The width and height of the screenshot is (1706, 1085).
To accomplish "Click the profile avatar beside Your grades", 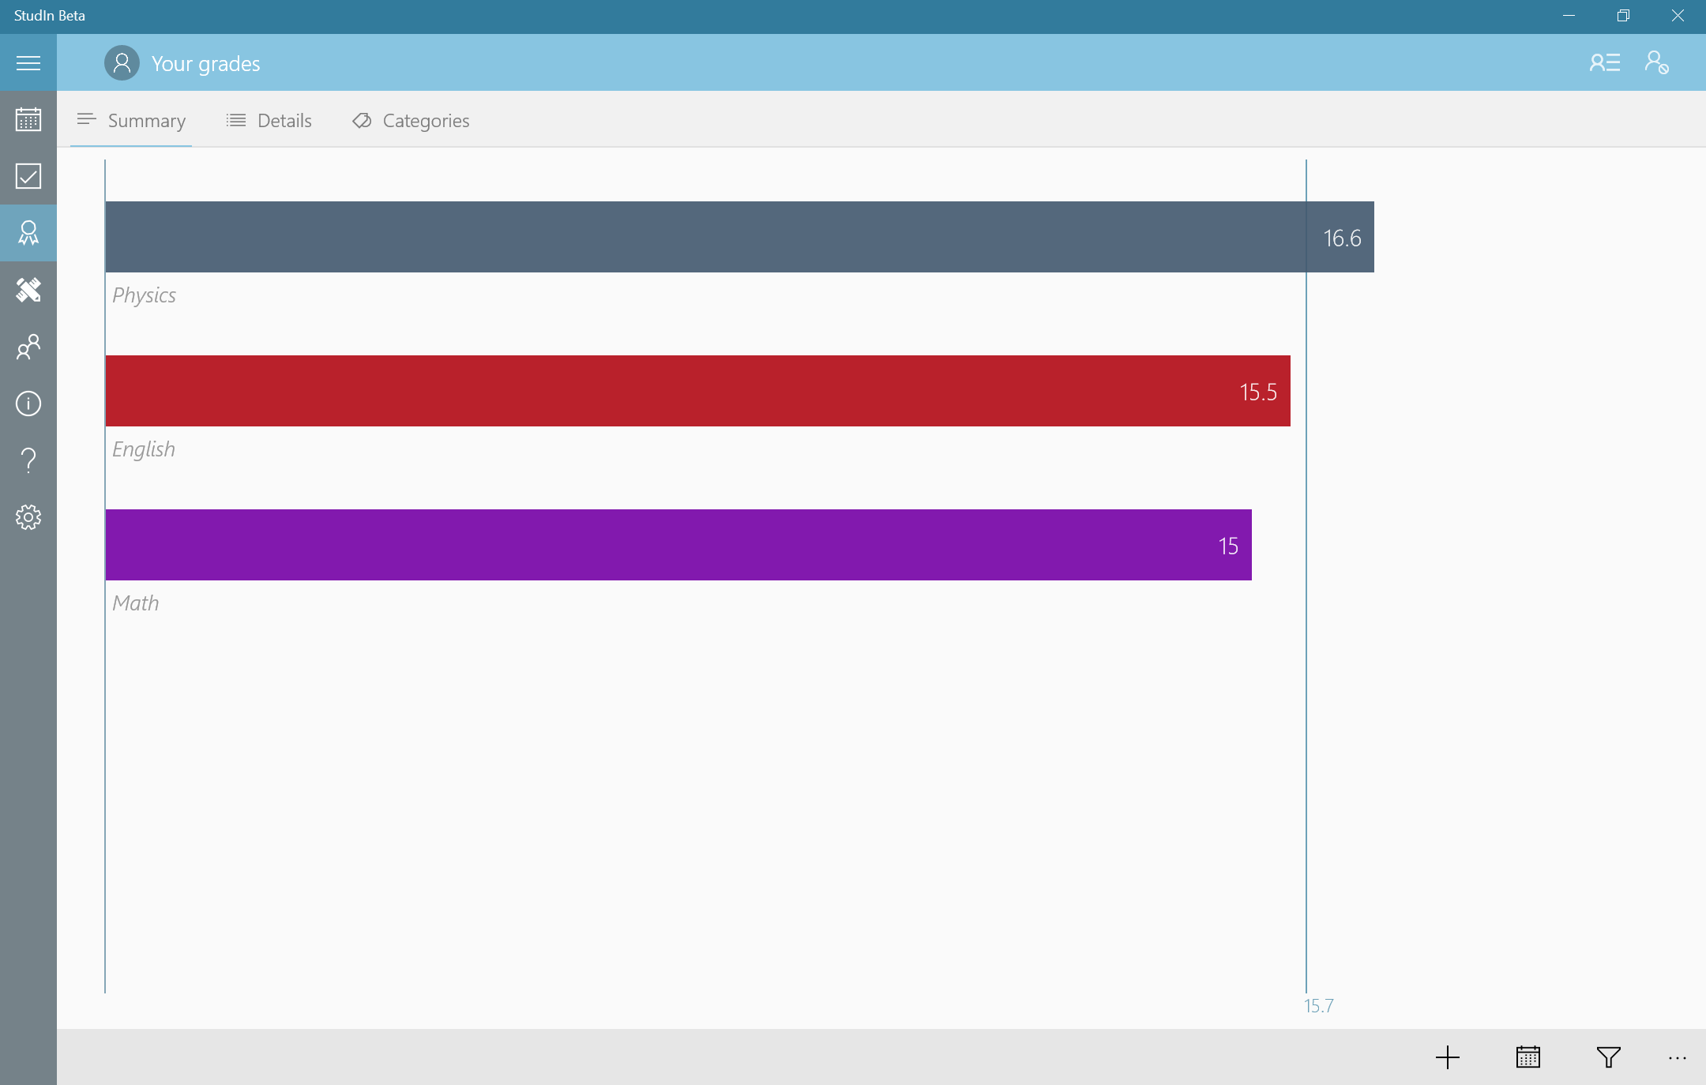I will point(122,63).
